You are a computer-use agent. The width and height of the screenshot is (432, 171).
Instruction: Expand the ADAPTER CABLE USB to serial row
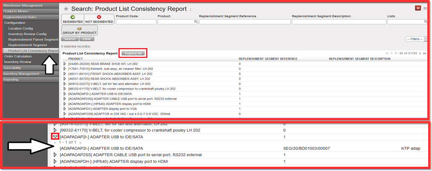click(55, 155)
